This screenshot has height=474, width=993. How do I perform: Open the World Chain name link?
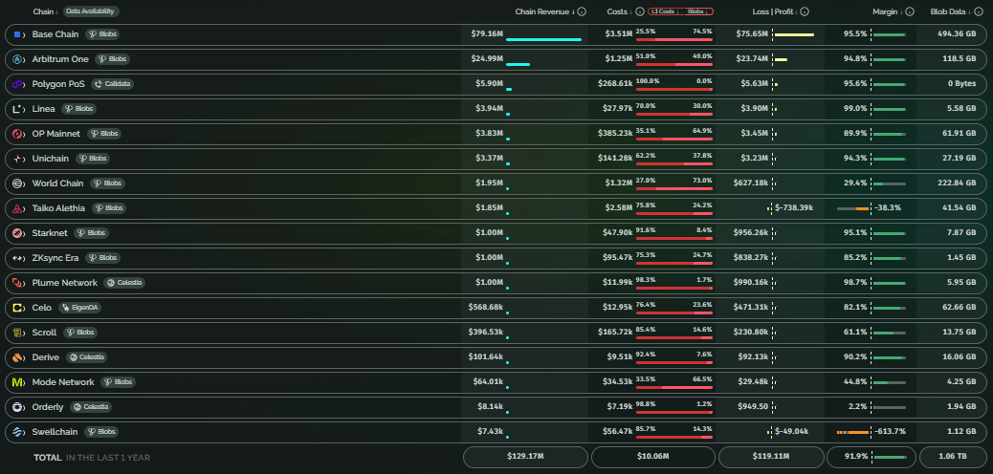tap(57, 183)
